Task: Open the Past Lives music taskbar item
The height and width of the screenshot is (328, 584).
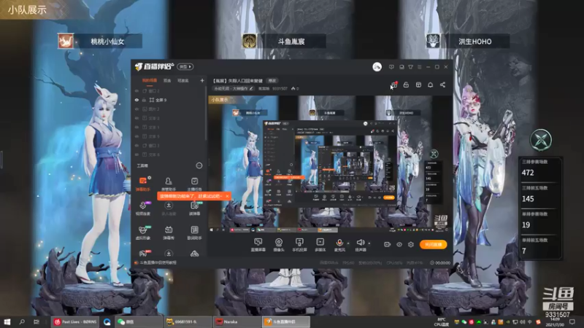Action: (x=75, y=321)
